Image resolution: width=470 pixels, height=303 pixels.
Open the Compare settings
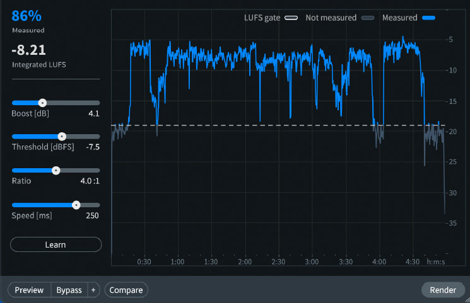126,290
